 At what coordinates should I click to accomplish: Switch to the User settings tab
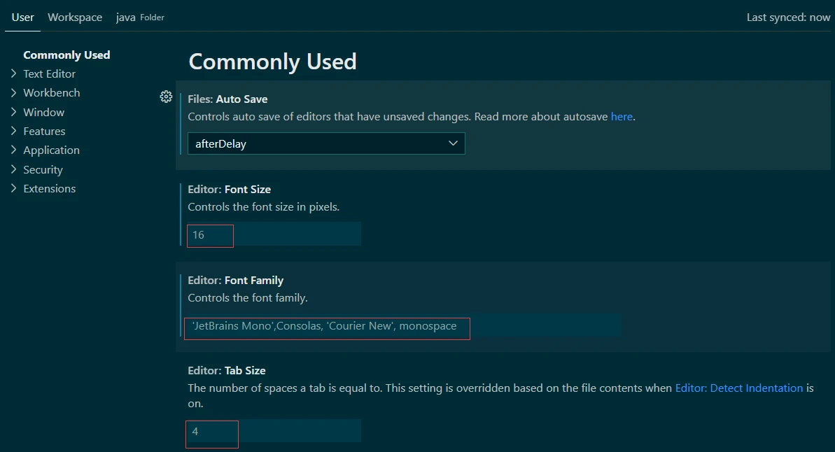22,17
